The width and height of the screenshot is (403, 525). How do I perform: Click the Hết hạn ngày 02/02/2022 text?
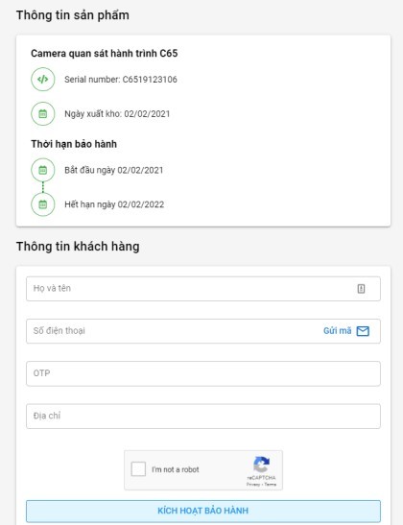(114, 204)
